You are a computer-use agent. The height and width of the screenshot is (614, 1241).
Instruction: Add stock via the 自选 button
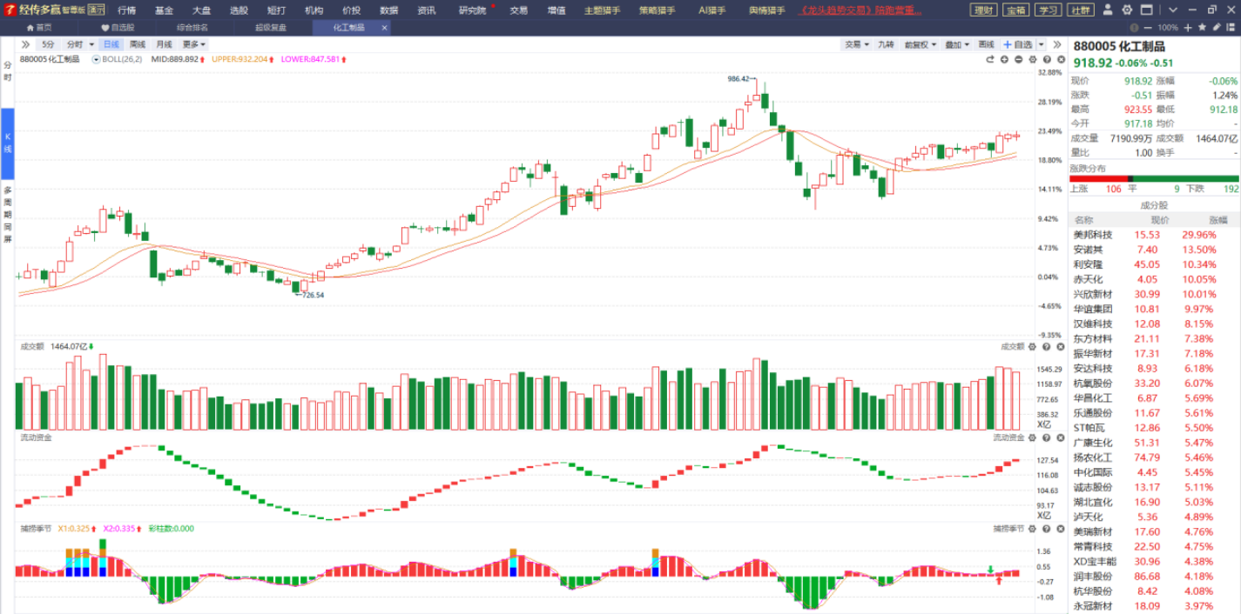point(1019,44)
